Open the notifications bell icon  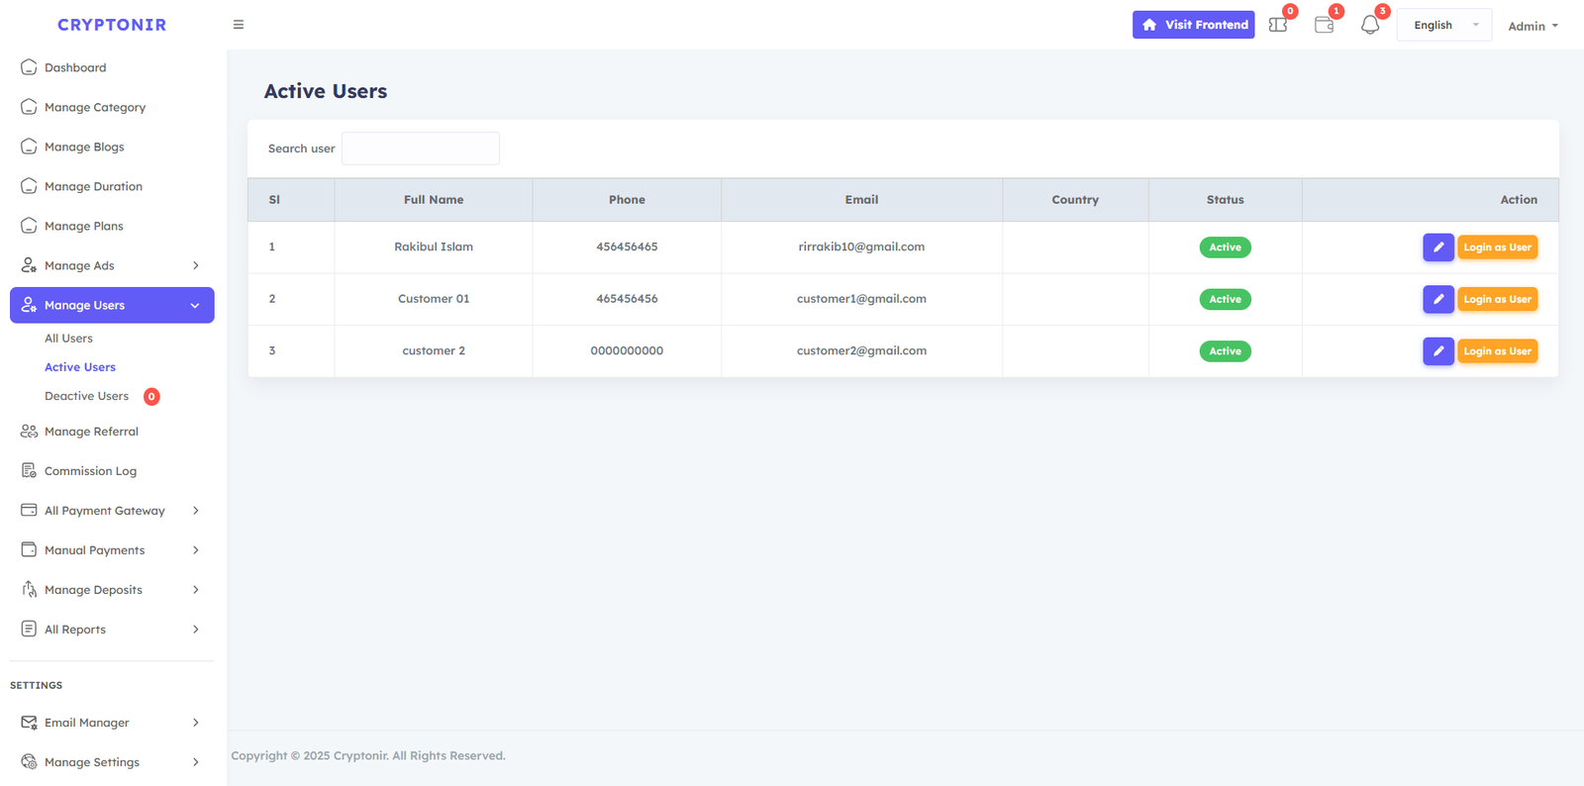click(x=1370, y=25)
